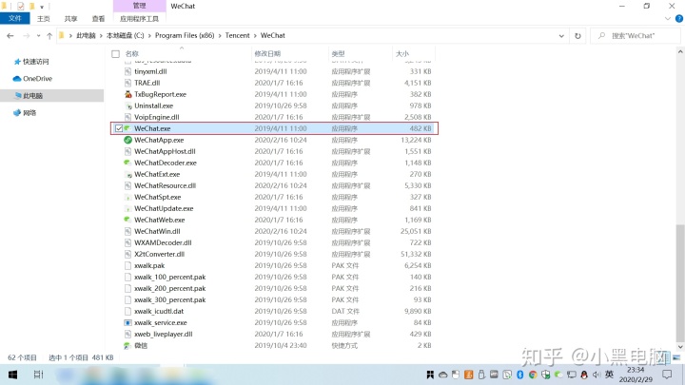Expand the ribbon with the chevron
Viewport: 685px width, 385px height.
coord(668,19)
